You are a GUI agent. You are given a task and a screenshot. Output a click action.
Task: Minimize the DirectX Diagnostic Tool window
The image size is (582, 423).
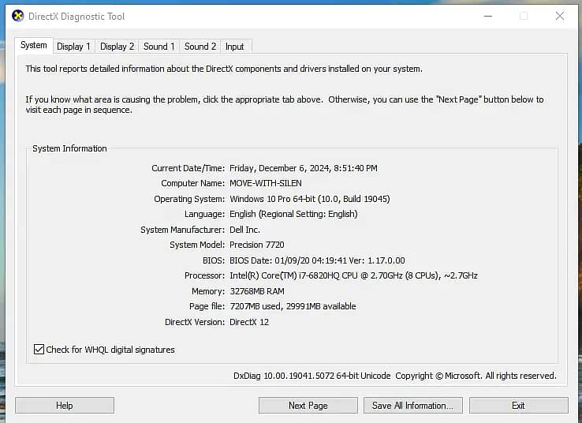coord(487,16)
